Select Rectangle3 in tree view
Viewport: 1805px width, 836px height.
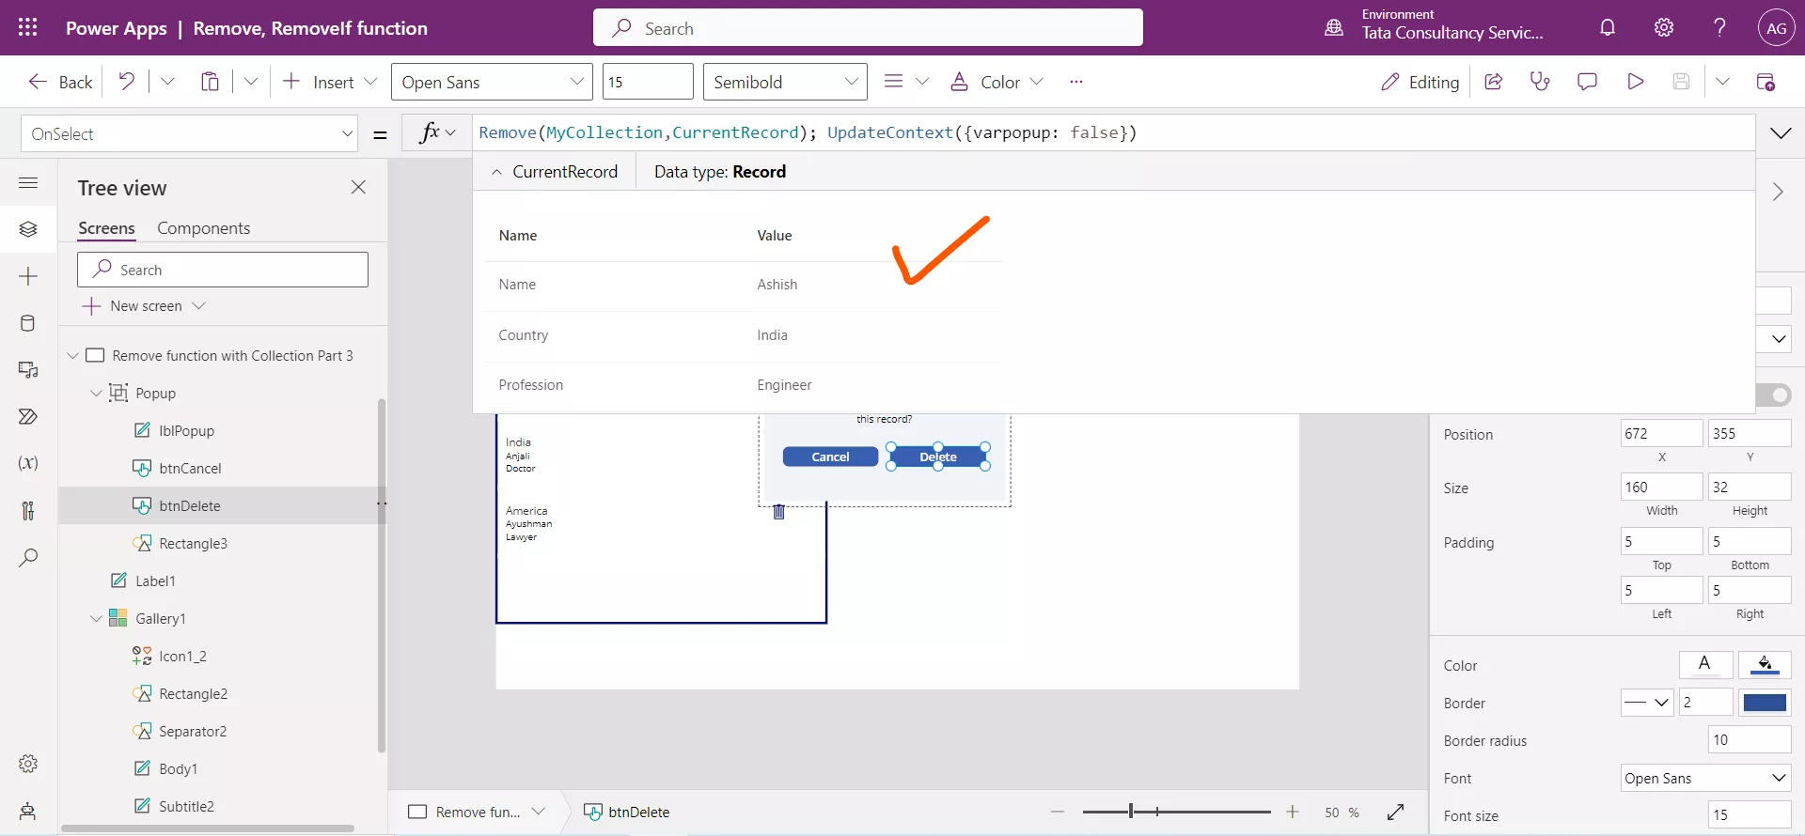point(193,543)
